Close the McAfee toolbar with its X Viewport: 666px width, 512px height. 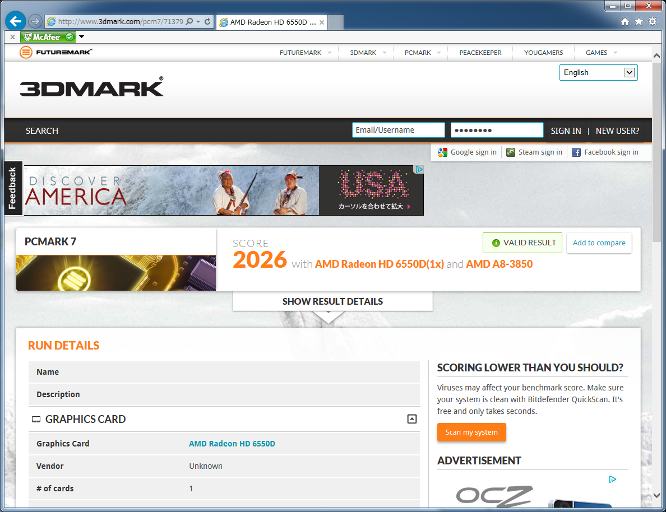13,37
